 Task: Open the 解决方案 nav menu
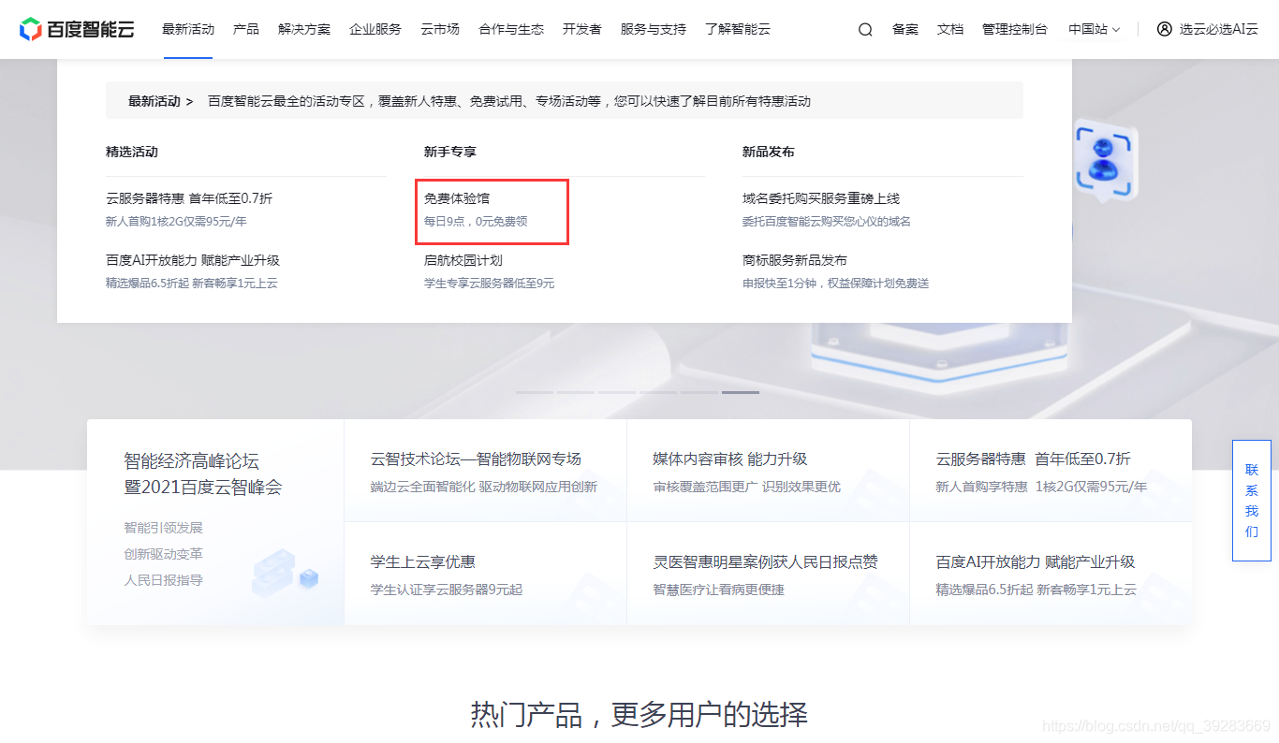(x=304, y=29)
